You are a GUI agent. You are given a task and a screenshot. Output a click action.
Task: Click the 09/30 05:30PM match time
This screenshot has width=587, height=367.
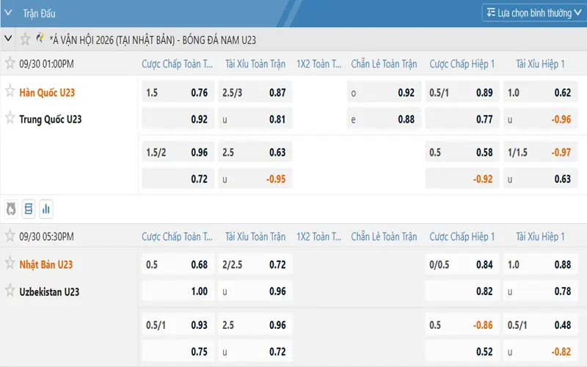tap(46, 236)
